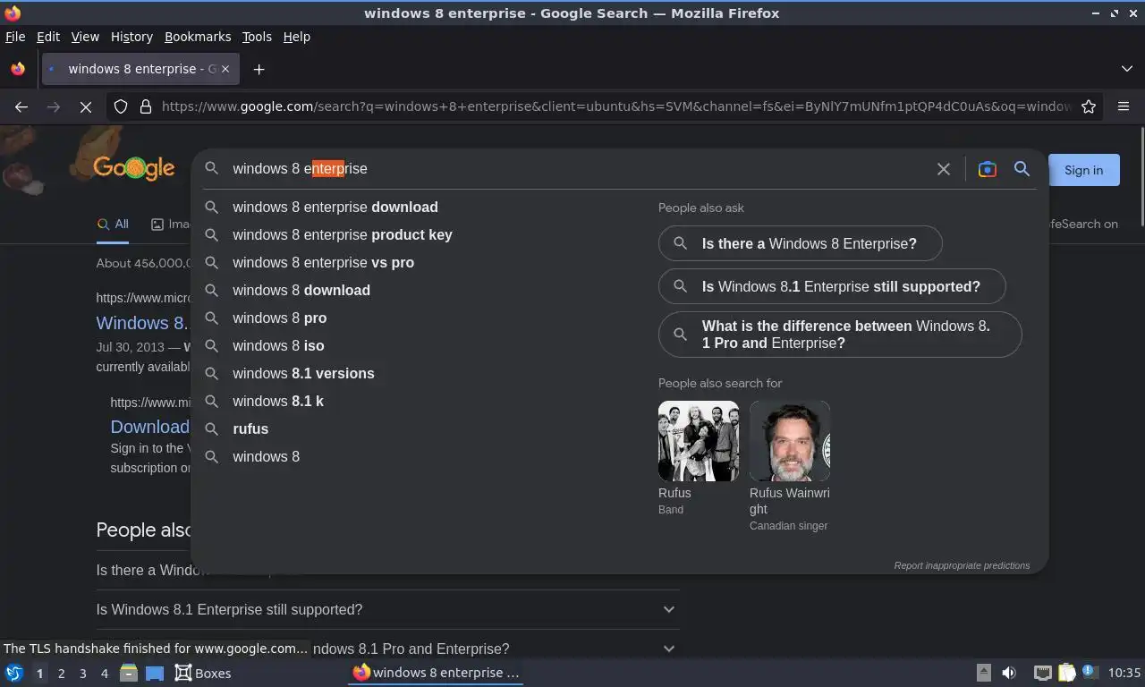Click the blue Google search magnifier button
The width and height of the screenshot is (1145, 687).
click(x=1022, y=169)
